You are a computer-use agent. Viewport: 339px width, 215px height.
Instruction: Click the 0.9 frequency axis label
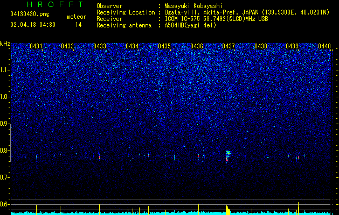tap(4, 124)
